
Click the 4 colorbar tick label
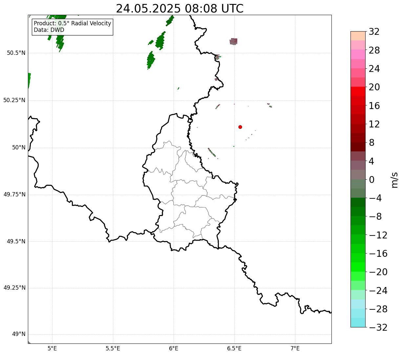371,162
